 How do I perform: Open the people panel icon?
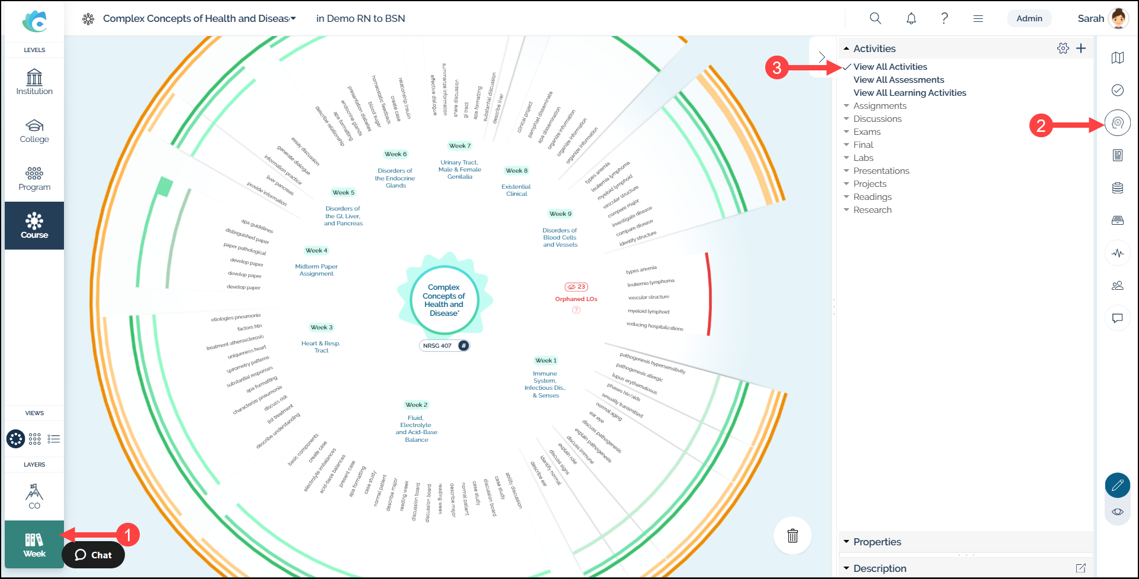1118,286
